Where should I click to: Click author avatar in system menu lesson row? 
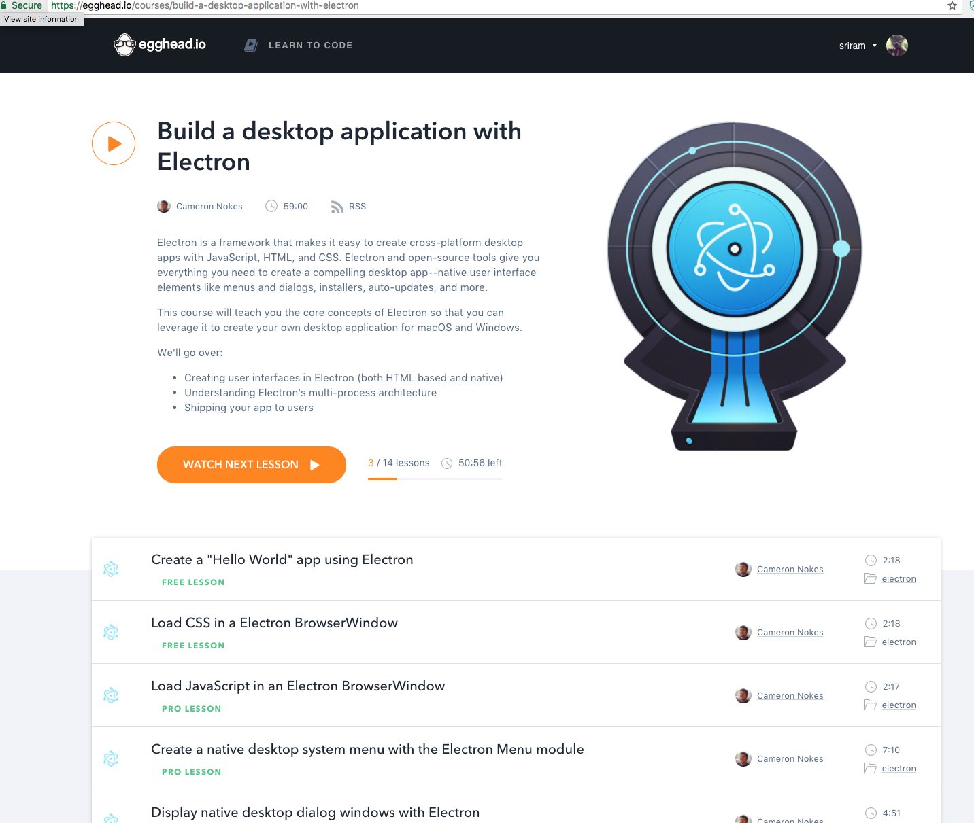point(743,759)
